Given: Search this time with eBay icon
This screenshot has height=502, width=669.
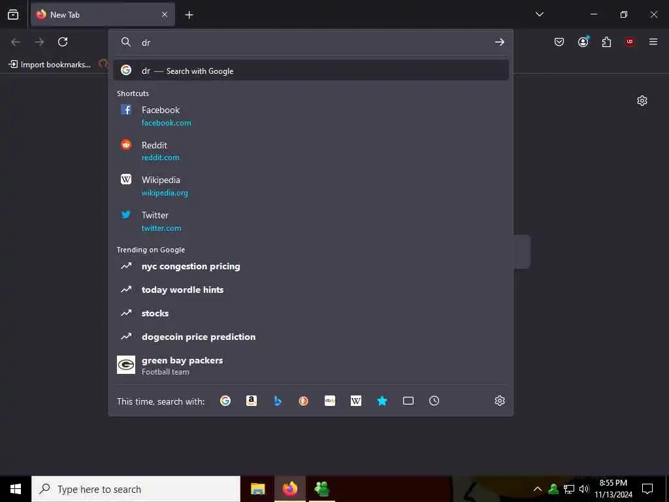Looking at the screenshot, I should (330, 401).
